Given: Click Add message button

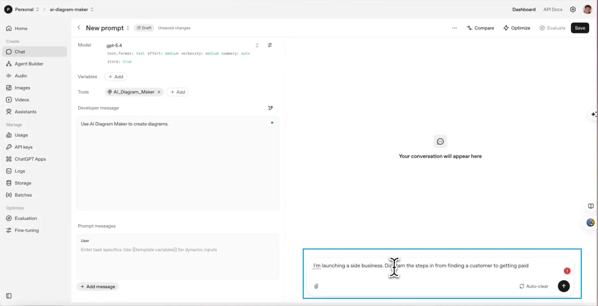Looking at the screenshot, I should coord(98,287).
